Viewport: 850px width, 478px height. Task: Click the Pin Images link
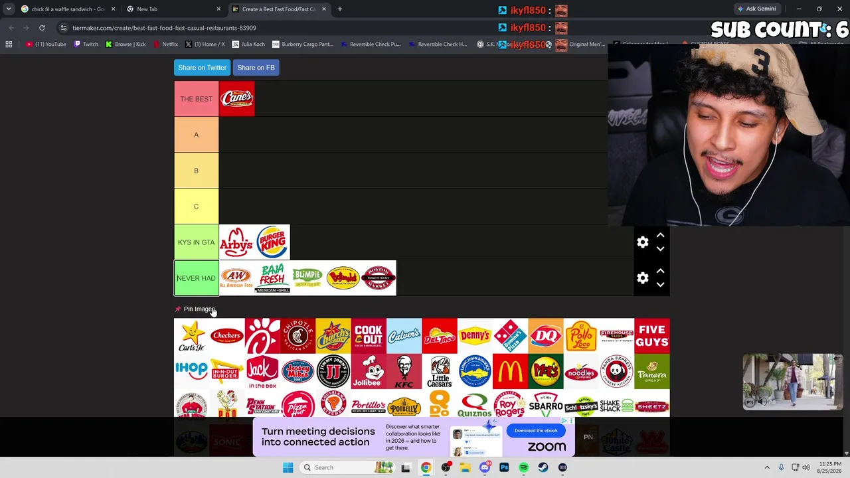coord(195,309)
